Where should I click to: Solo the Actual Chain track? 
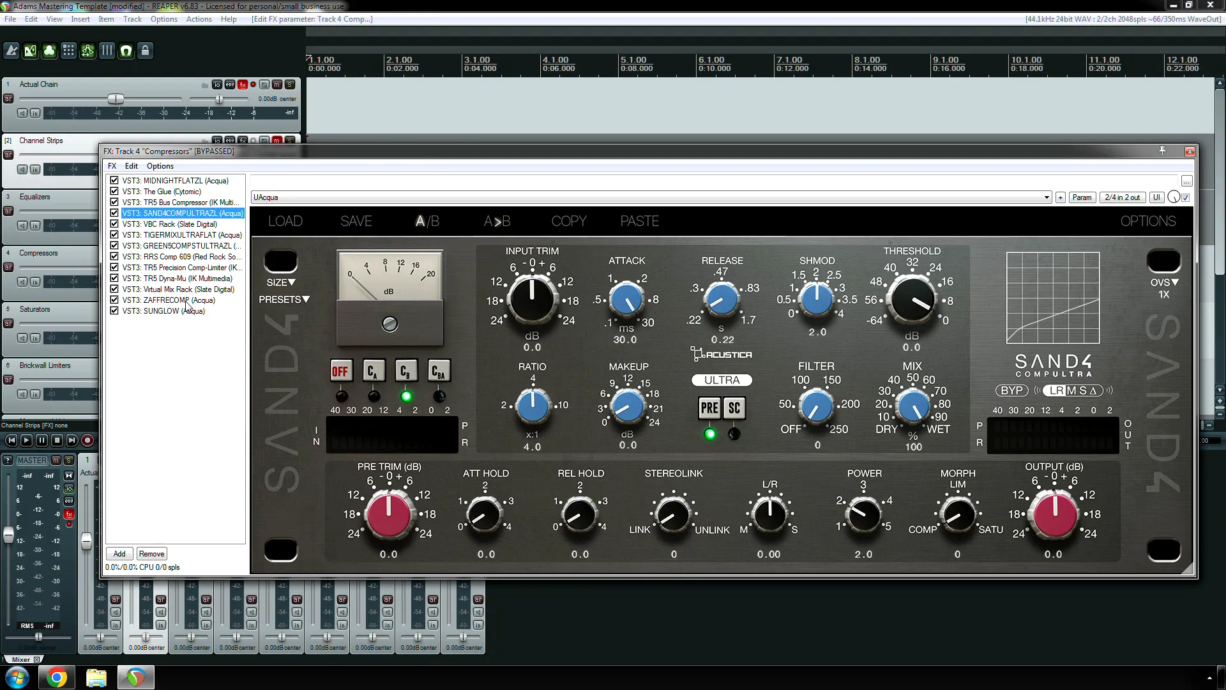[x=290, y=84]
